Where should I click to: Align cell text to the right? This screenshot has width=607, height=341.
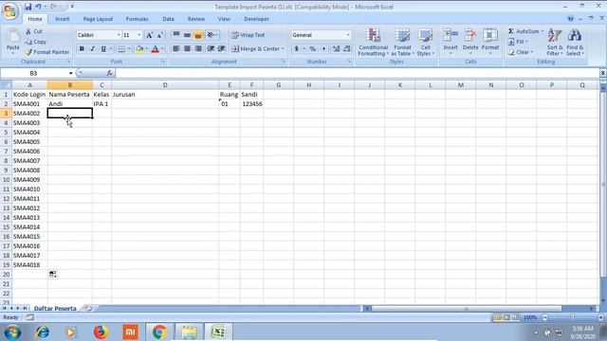[x=198, y=48]
